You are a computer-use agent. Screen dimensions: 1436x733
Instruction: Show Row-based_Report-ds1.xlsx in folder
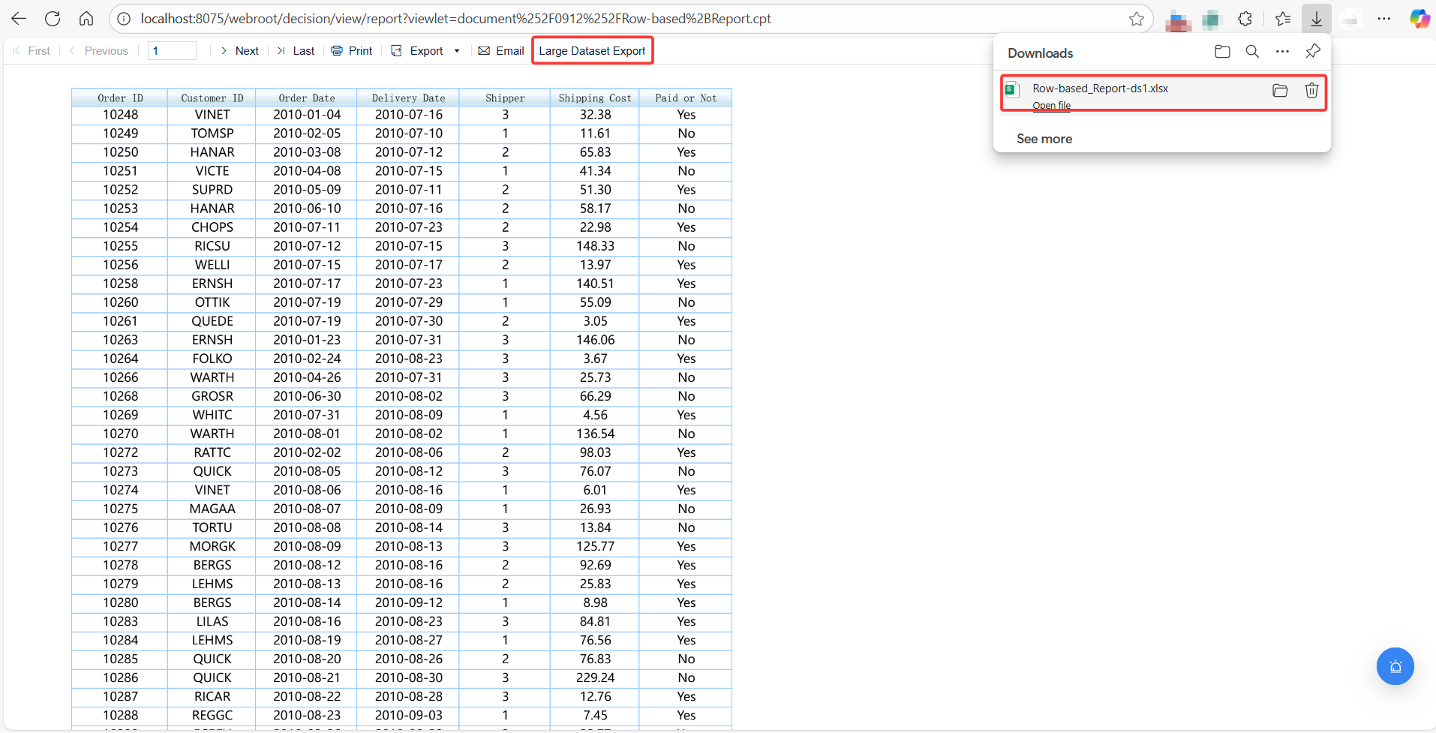pos(1280,91)
